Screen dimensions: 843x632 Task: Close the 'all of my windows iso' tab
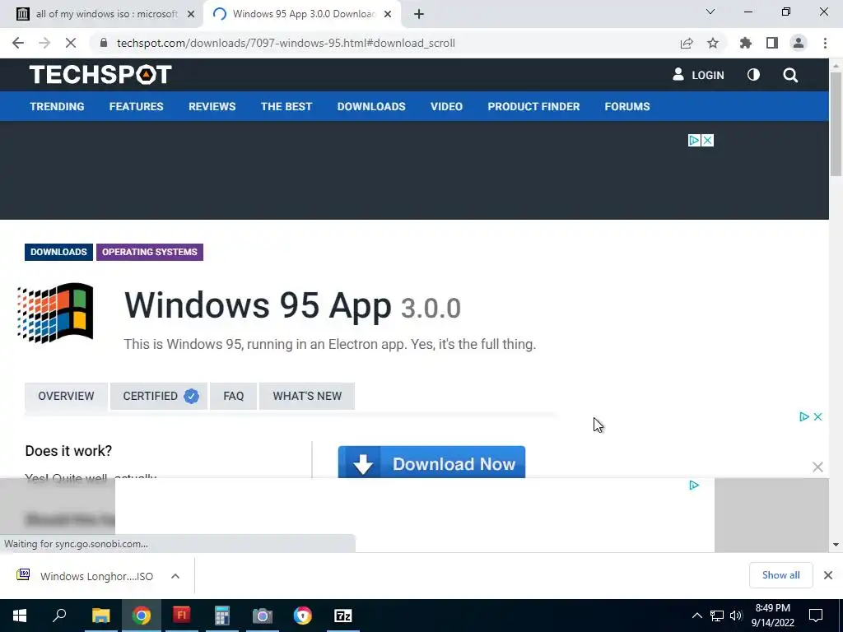191,14
